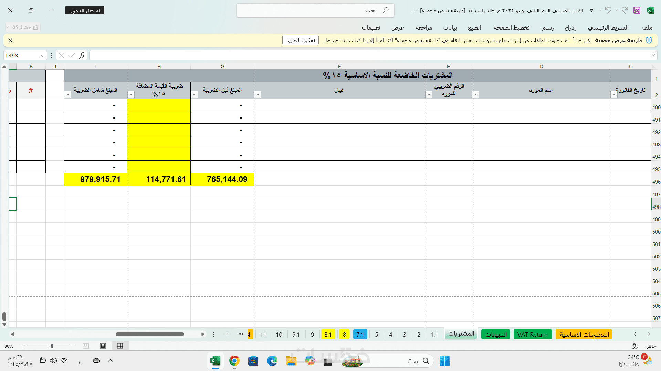This screenshot has width=661, height=371.
Task: Switch to the VAT Return sheet tab
Action: point(532,334)
